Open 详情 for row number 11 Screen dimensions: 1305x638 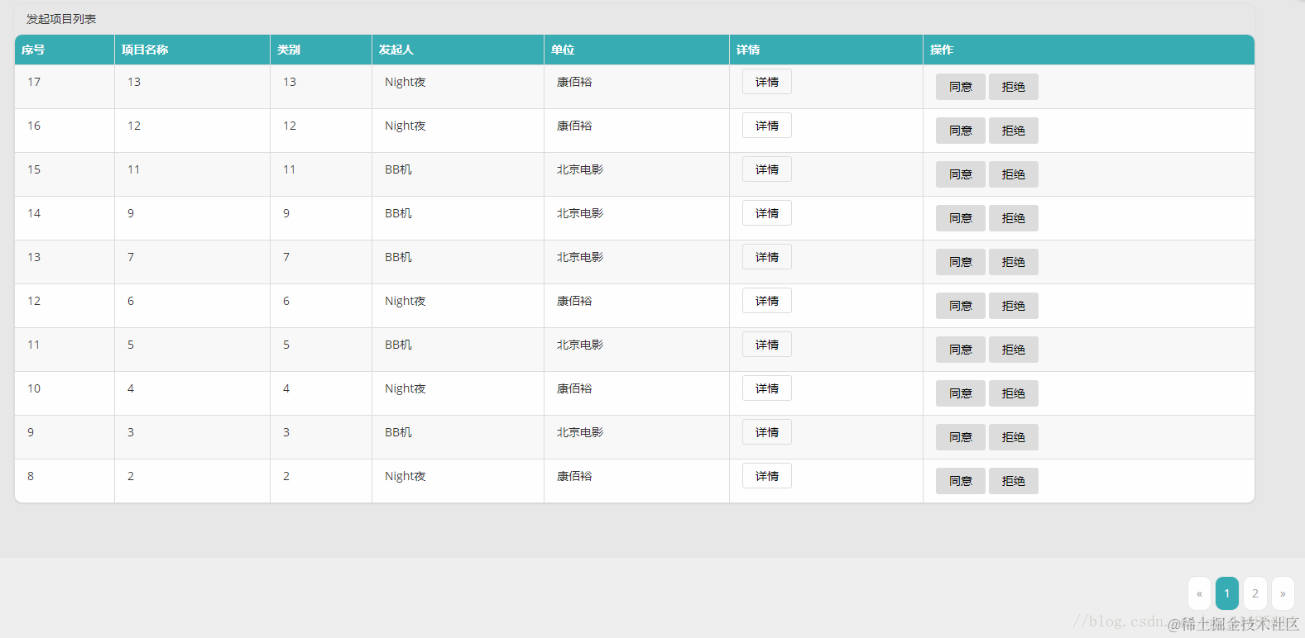click(x=766, y=345)
